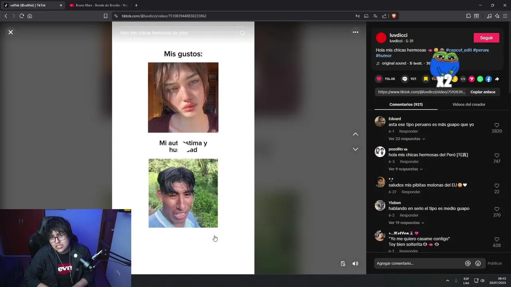The width and height of the screenshot is (511, 287).
Task: Open a new browser tab with plus
Action: [136, 5]
